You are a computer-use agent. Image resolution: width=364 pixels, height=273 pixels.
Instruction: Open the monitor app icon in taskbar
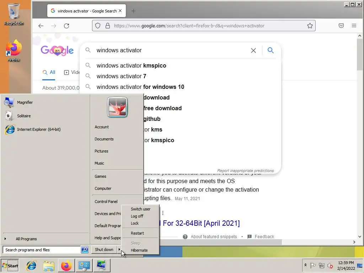102,266
